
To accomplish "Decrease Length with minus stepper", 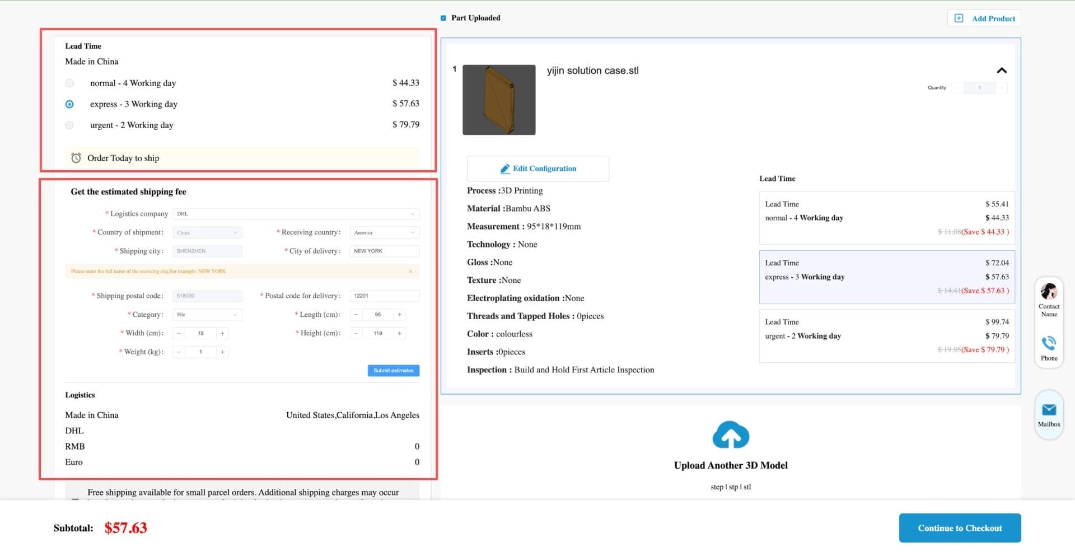I will coord(356,315).
